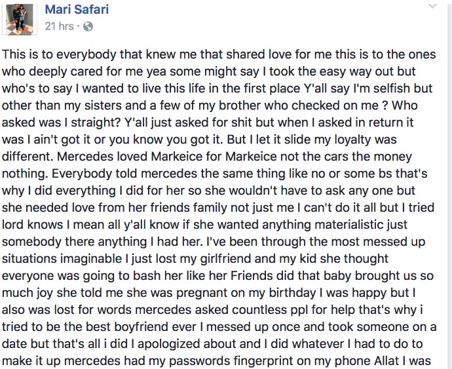Open the post's 21 hrs timestamp
The width and height of the screenshot is (452, 369).
[x=59, y=27]
